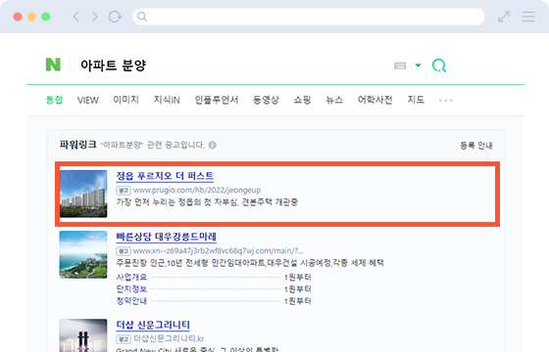Switch to the VIEW tab
The height and width of the screenshot is (352, 549).
[88, 100]
